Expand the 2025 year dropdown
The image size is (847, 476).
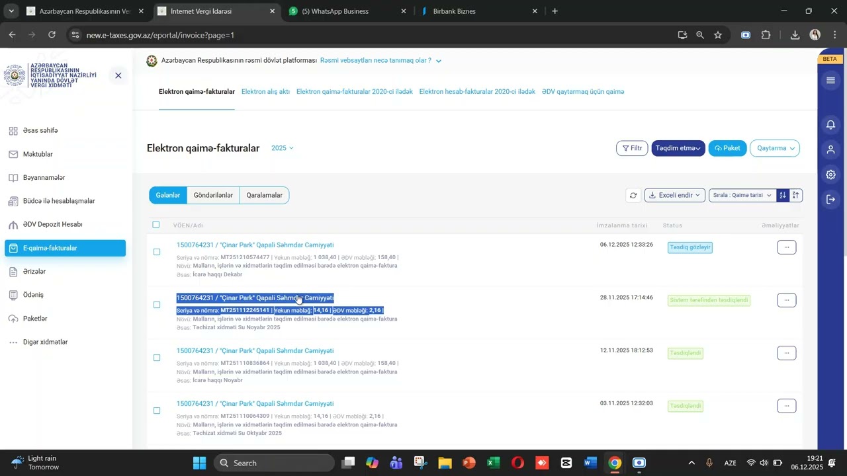point(283,148)
